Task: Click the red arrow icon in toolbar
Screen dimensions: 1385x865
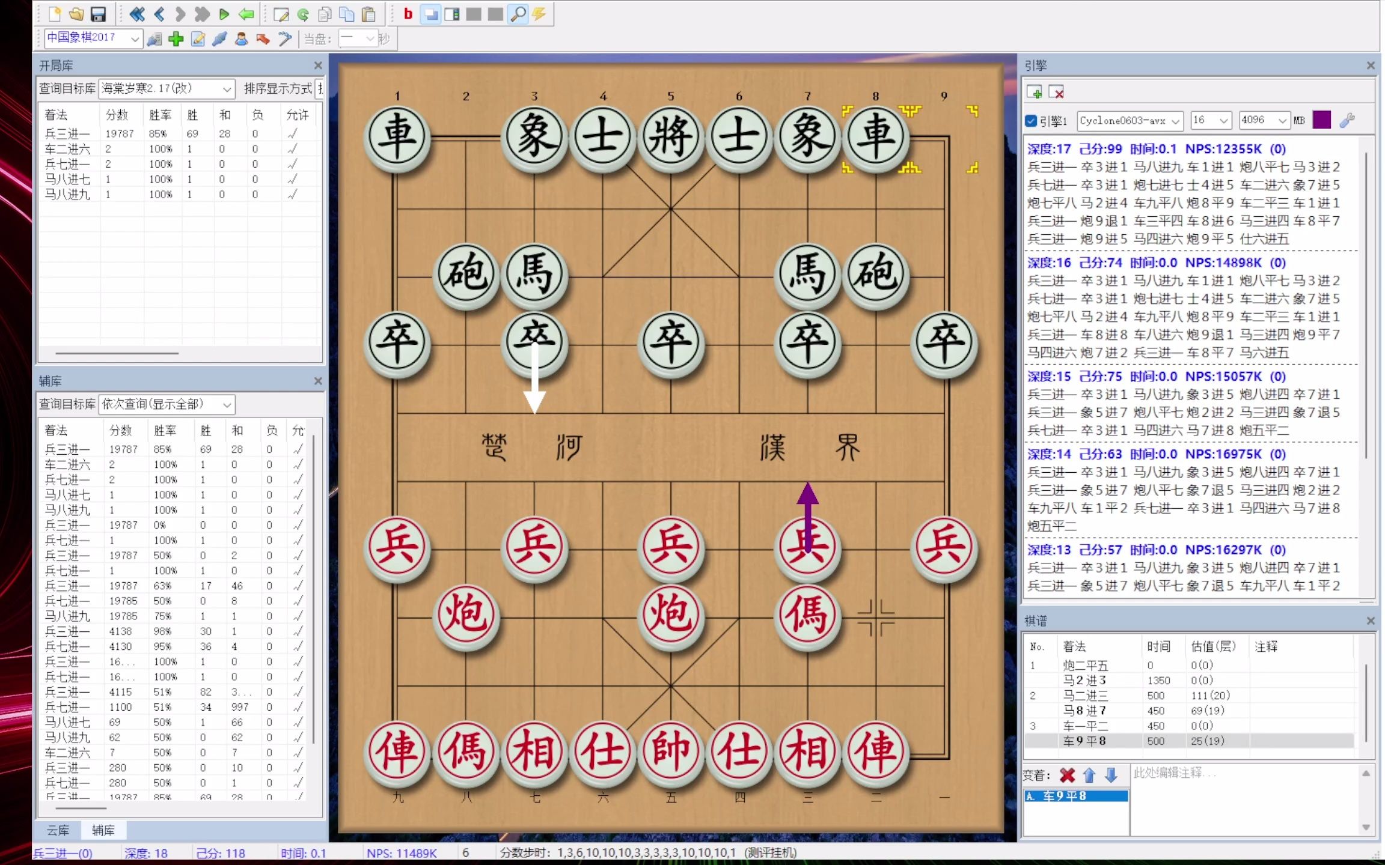Action: [x=263, y=39]
